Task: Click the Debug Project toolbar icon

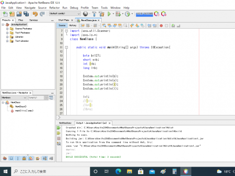Action: [x=118, y=14]
